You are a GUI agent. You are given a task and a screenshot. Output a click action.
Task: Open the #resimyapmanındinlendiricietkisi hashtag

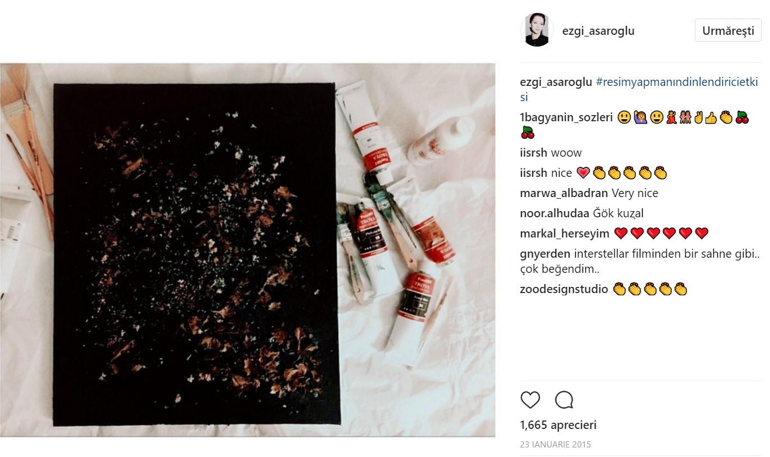[639, 89]
